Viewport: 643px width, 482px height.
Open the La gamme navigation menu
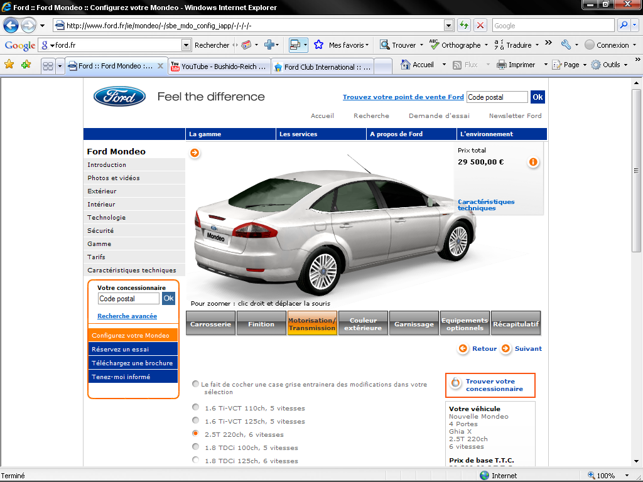tap(230, 134)
